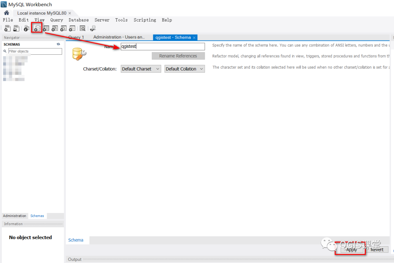Image resolution: width=394 pixels, height=263 pixels.
Task: Open the Default Collation dropdown
Action: pos(185,69)
